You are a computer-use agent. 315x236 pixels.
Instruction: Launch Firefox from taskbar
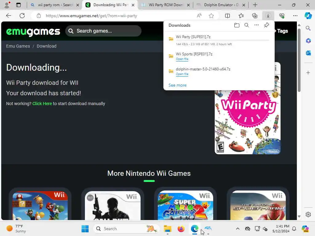pos(181,229)
